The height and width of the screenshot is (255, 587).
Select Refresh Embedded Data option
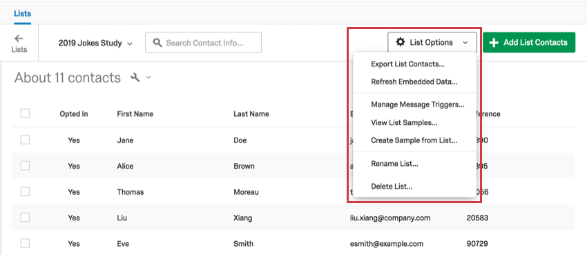click(415, 82)
